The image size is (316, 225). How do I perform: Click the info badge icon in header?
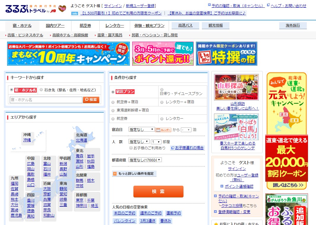coord(75,13)
